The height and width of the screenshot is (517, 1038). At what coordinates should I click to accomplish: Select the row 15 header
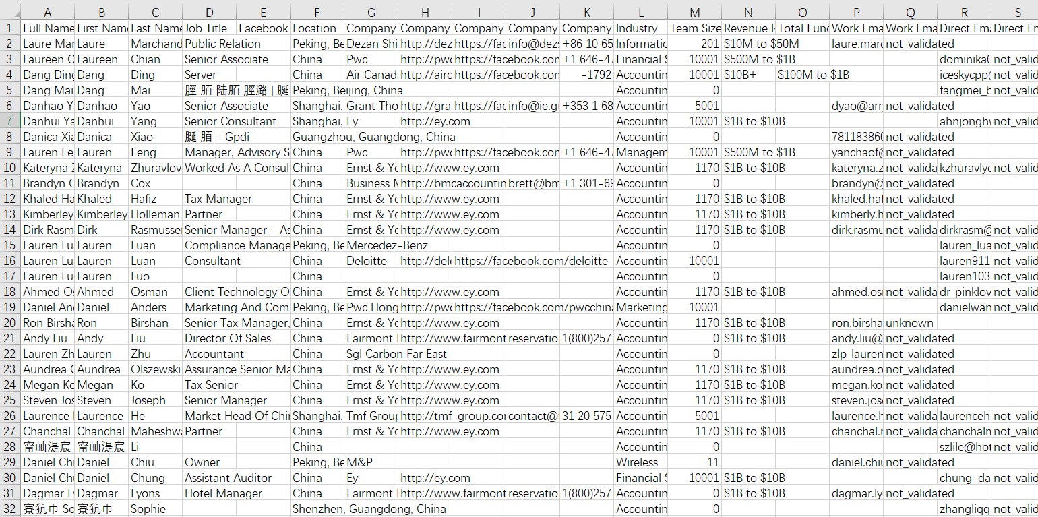tap(10, 245)
